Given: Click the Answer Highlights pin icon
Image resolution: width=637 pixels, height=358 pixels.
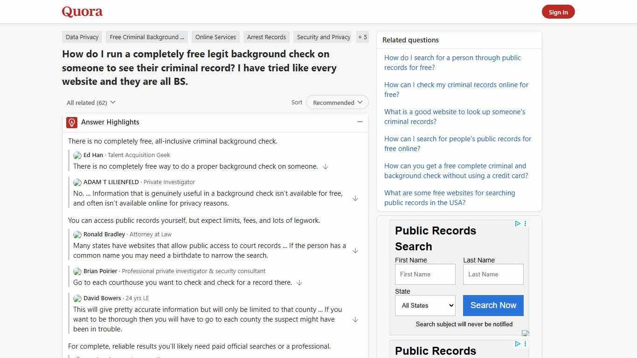Looking at the screenshot, I should pos(71,122).
